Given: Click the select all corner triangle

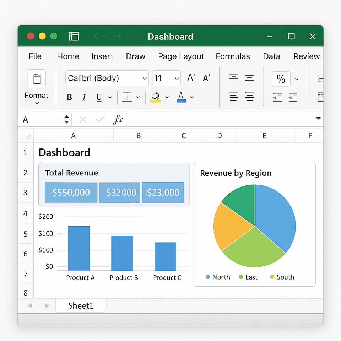Looking at the screenshot, I should (x=27, y=136).
